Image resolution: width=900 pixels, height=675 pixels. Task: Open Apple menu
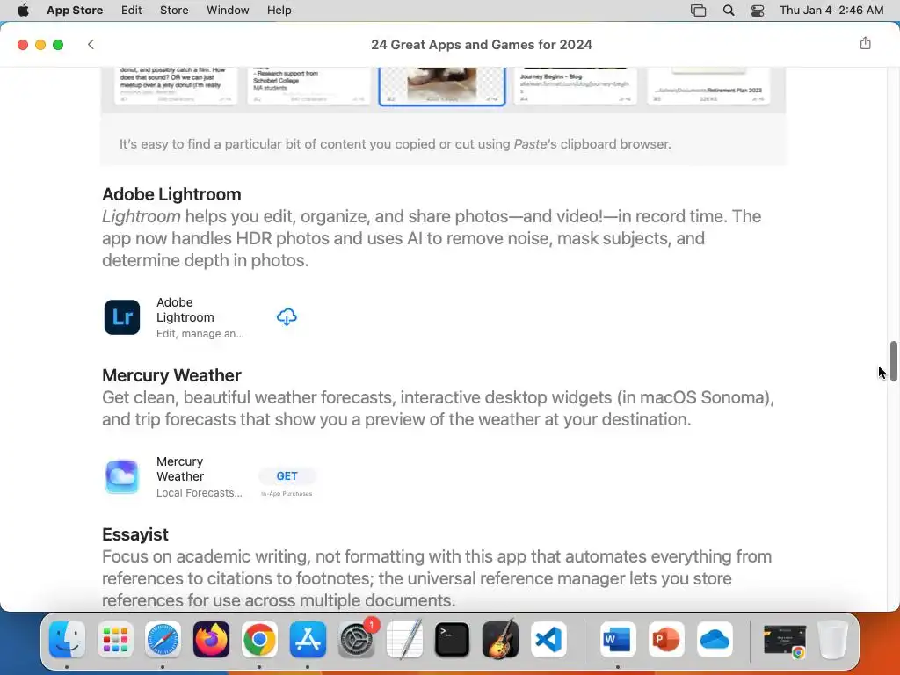(x=23, y=11)
